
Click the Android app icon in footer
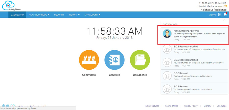[4, 106]
